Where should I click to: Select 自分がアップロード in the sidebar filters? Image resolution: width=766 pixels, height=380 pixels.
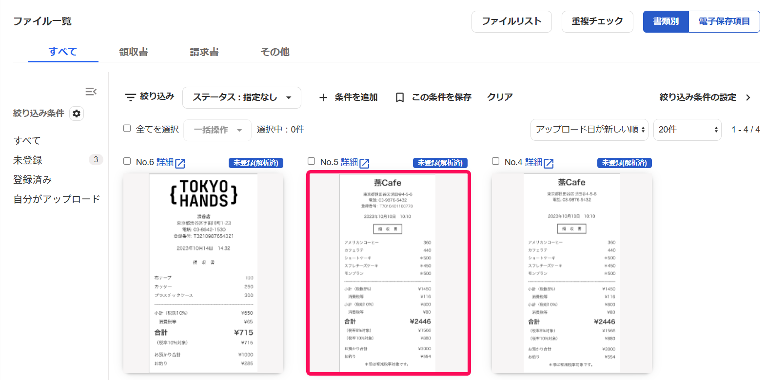(x=57, y=199)
